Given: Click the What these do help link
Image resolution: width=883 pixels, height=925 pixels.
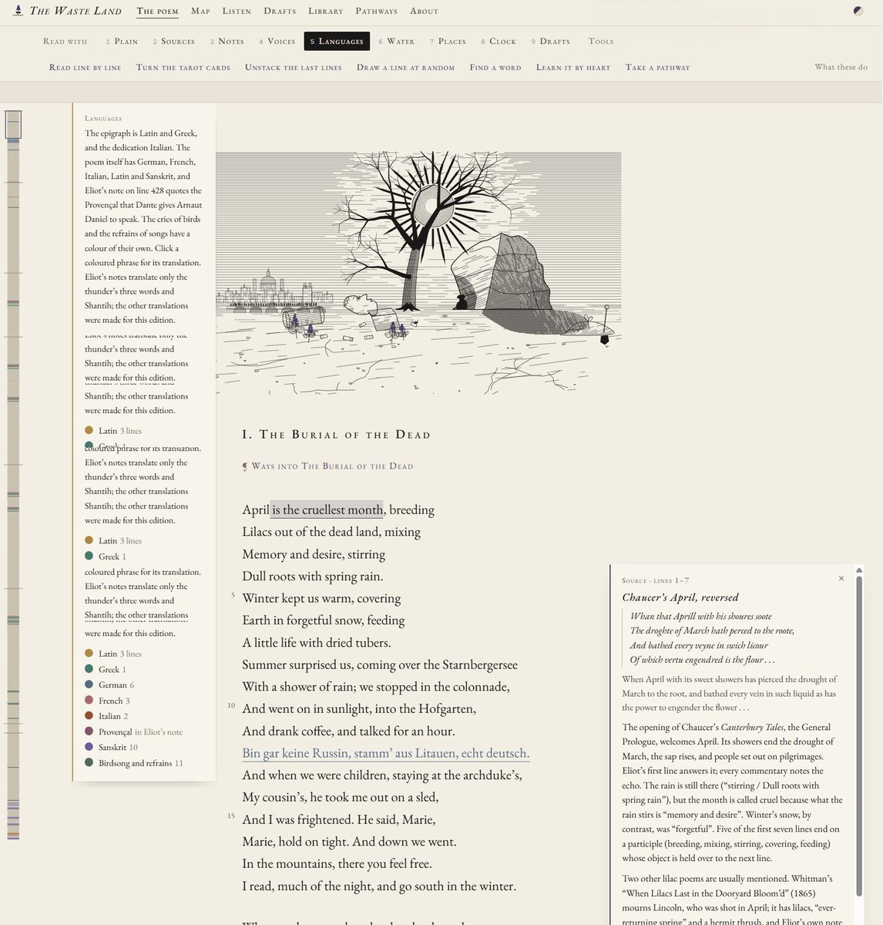Looking at the screenshot, I should pyautogui.click(x=841, y=67).
